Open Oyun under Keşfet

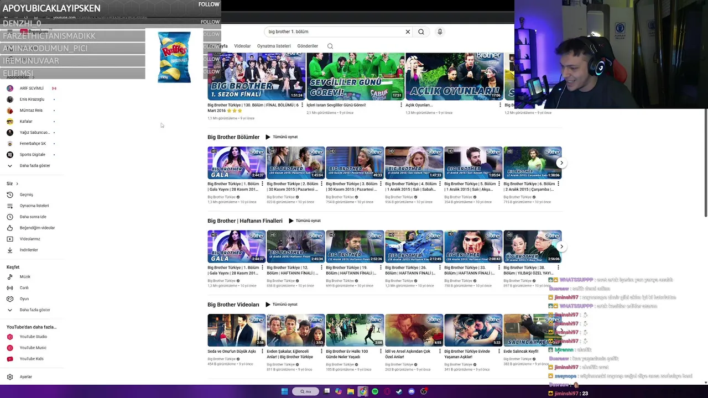click(x=18, y=298)
